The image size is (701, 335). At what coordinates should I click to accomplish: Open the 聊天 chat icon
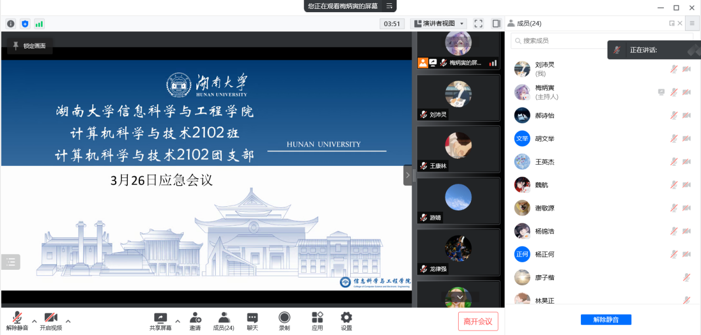(x=252, y=318)
